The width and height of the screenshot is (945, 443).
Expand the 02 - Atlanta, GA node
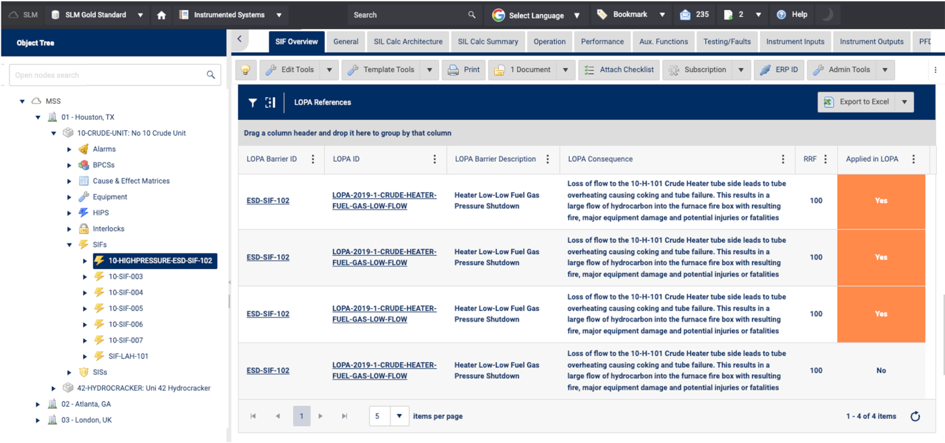click(38, 404)
